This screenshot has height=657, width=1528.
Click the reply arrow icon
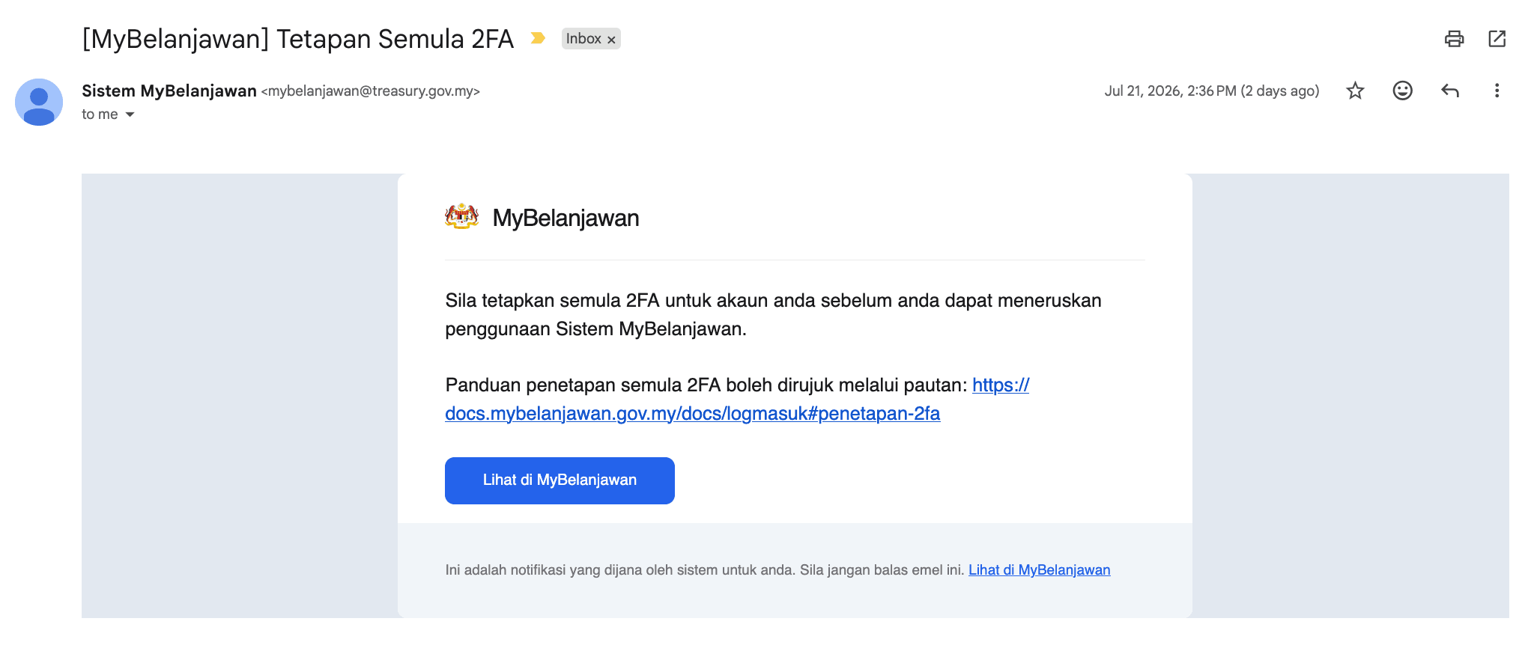[x=1450, y=91]
